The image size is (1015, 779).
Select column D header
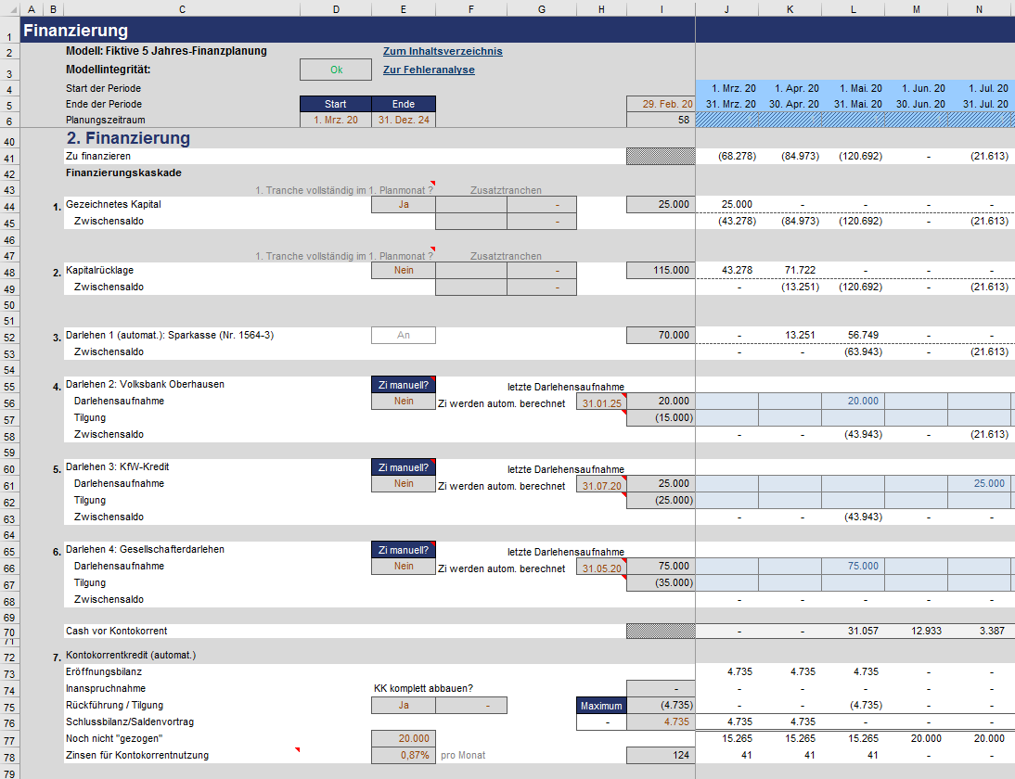(335, 9)
